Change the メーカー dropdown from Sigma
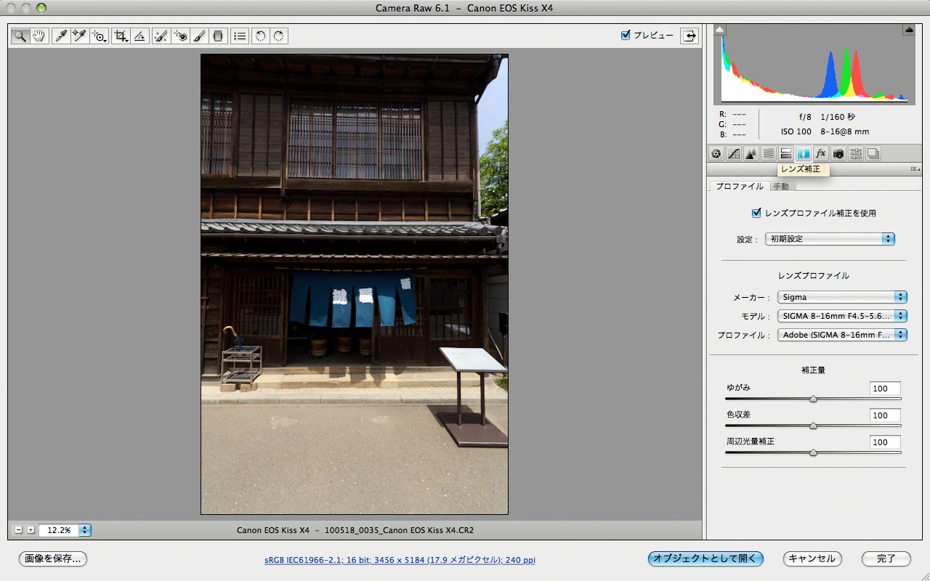Screen dimensions: 930x581 (x=842, y=297)
